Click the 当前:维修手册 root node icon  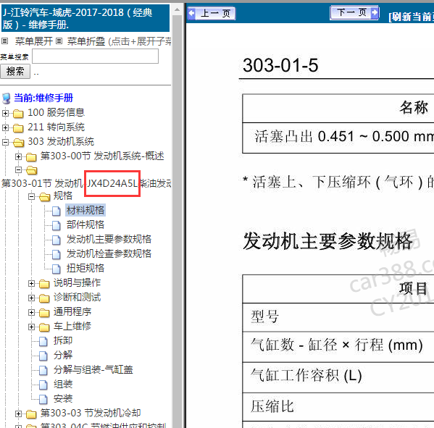click(6, 98)
